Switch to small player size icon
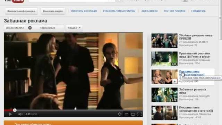The image size is (222, 125). [x=126, y=114]
